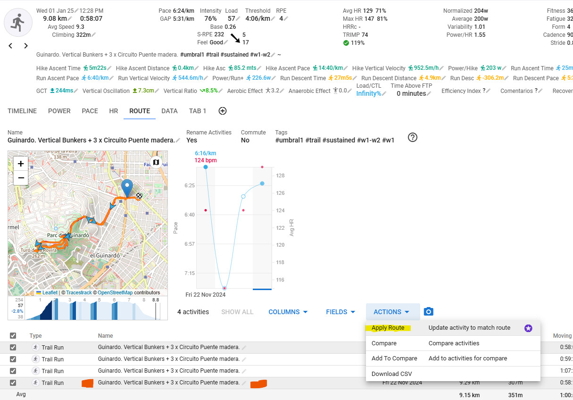The width and height of the screenshot is (573, 400).
Task: Click the '4 activities' count label
Action: pos(193,312)
